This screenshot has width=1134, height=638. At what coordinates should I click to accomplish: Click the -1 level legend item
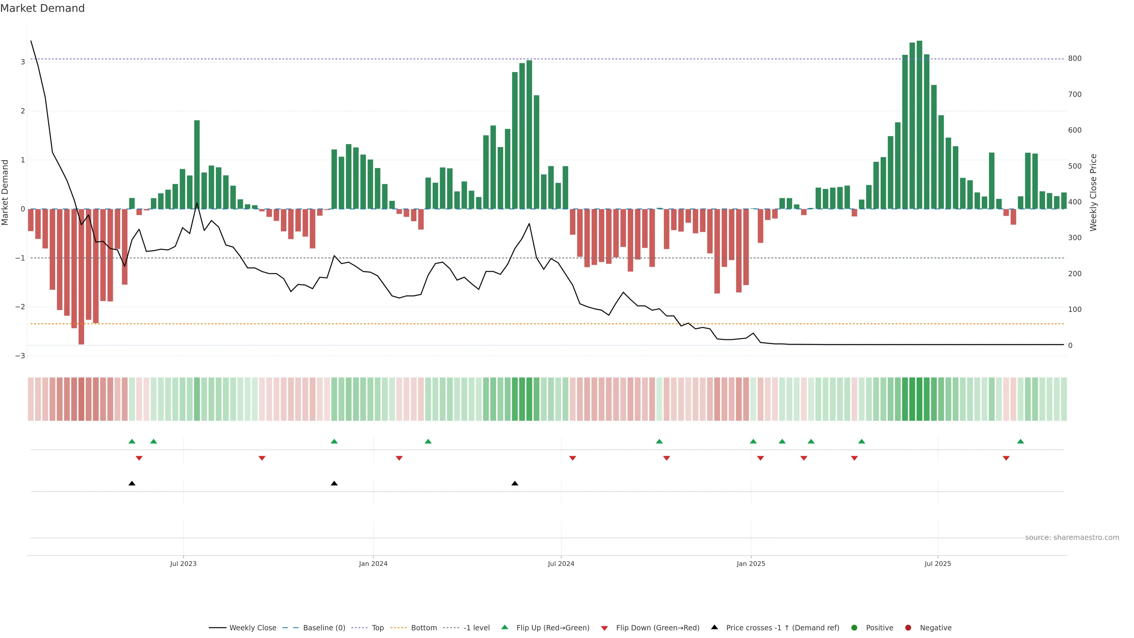476,627
